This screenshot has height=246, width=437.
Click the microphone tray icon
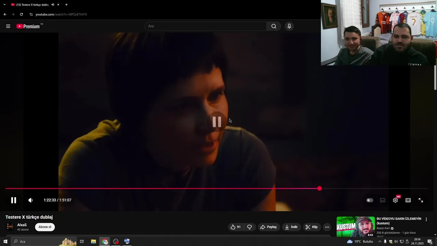point(385,242)
